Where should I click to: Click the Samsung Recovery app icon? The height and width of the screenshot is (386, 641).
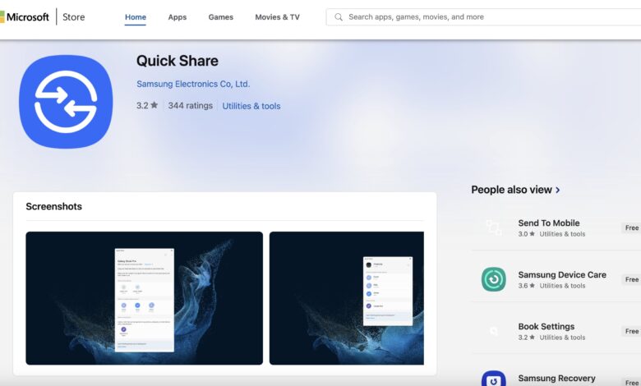493,379
